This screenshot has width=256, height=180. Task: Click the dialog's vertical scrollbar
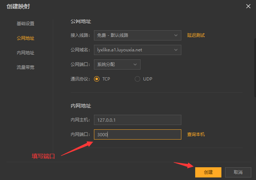pyautogui.click(x=255, y=68)
